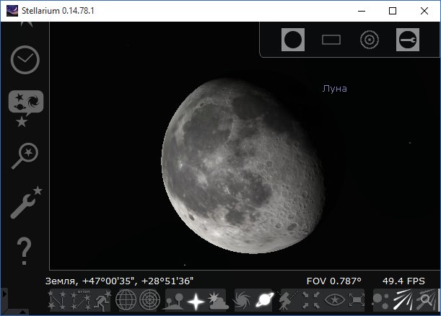Open the Configuration wrench icon
Image resolution: width=441 pixels, height=316 pixels.
[x=25, y=203]
